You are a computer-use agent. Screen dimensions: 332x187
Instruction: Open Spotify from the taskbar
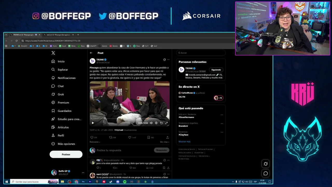coord(125,182)
